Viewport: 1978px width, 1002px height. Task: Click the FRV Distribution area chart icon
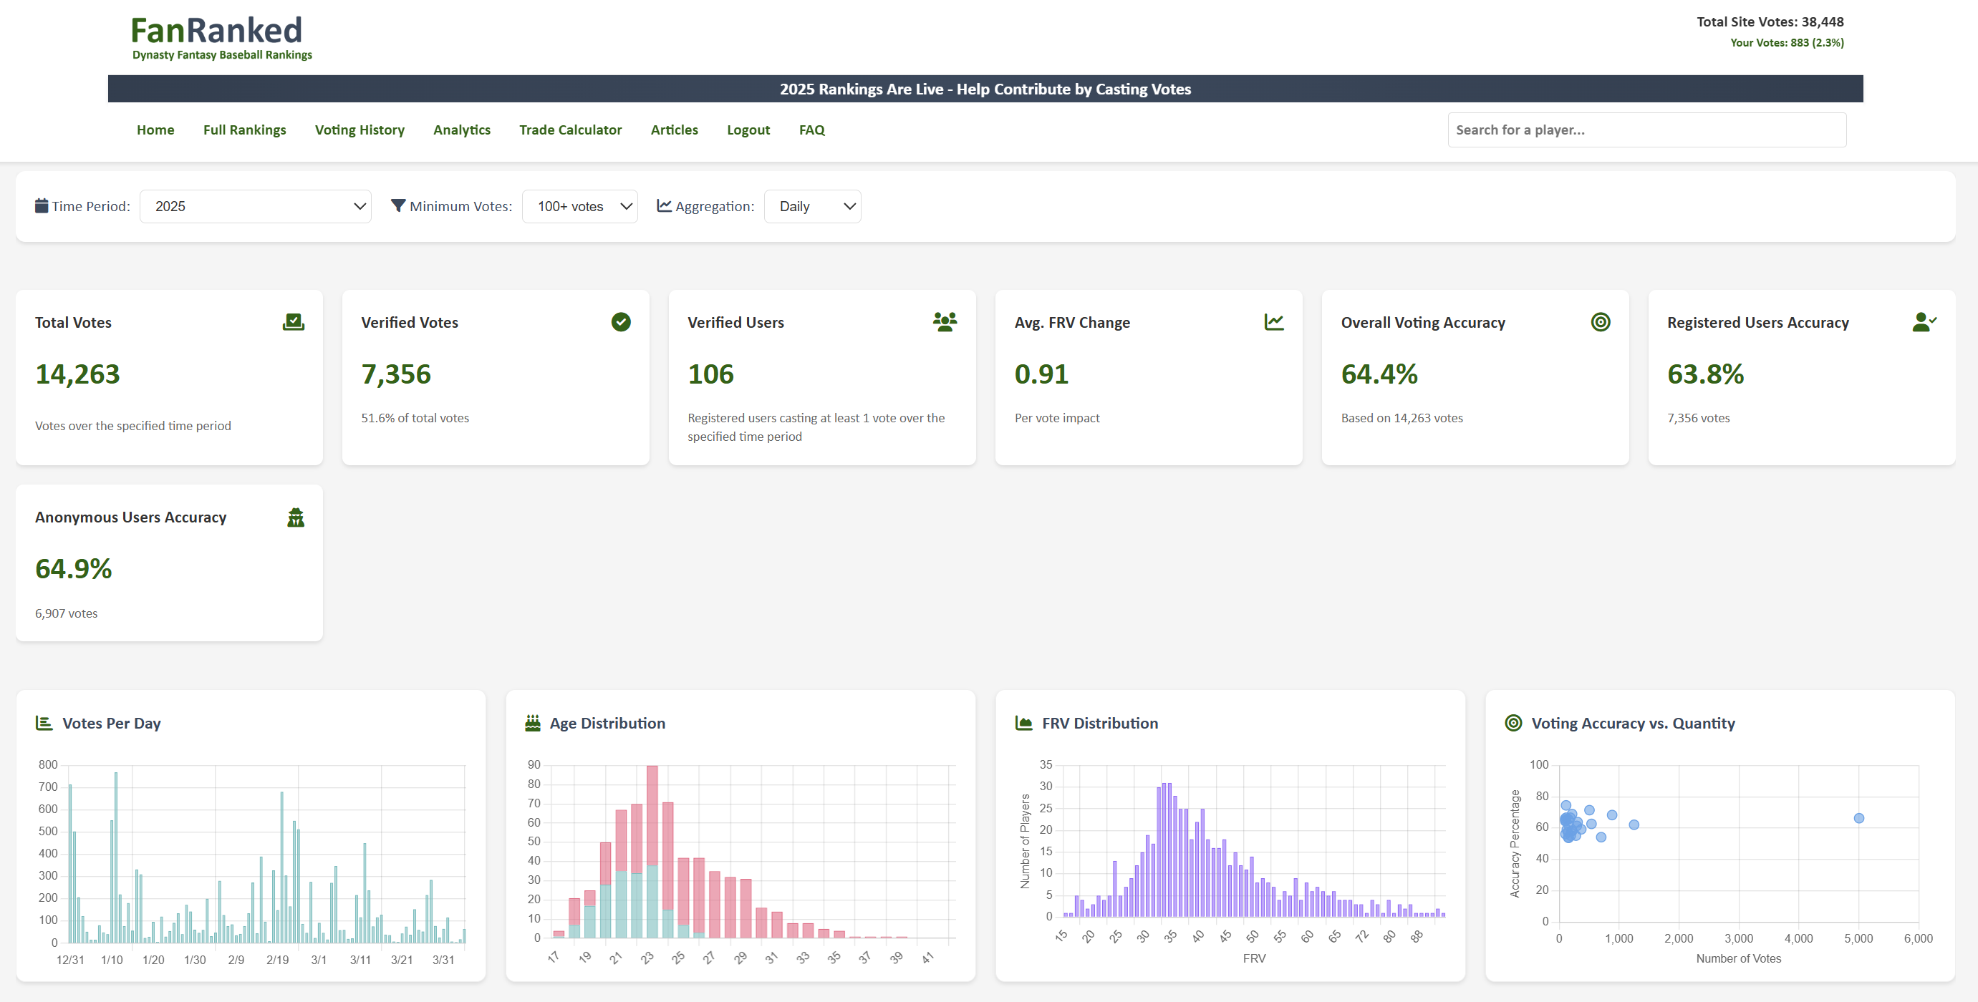click(x=1023, y=723)
